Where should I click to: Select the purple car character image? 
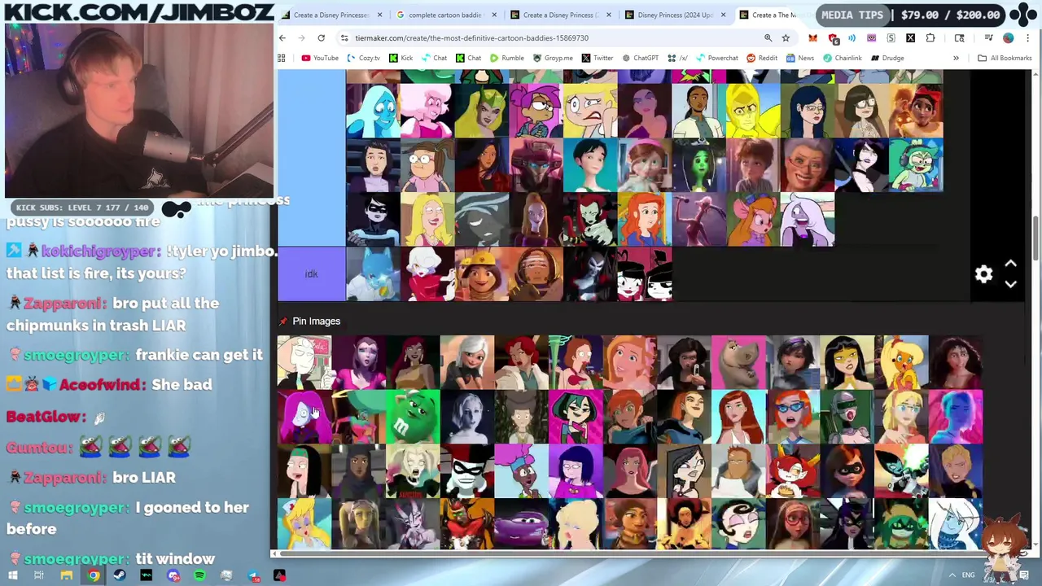coord(522,525)
